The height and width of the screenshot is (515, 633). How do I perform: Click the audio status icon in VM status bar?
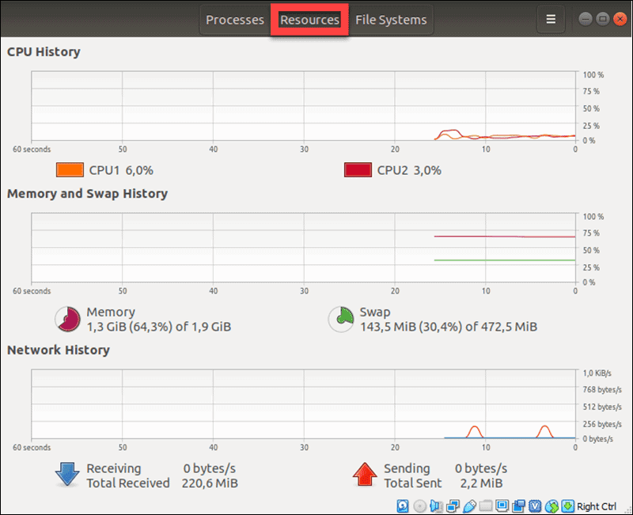pyautogui.click(x=435, y=506)
